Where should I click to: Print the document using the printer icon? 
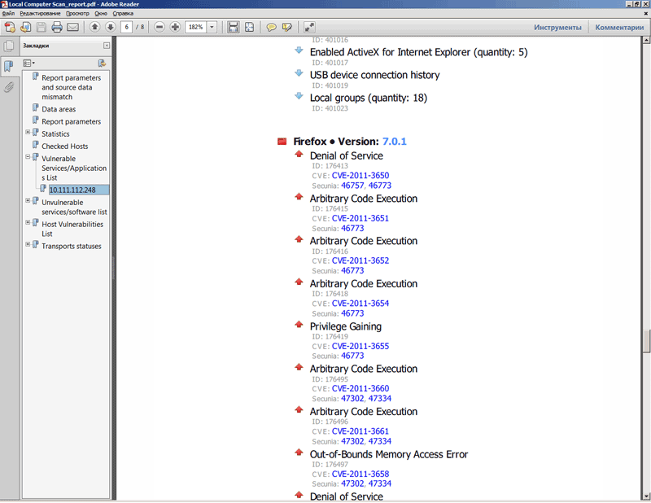[57, 26]
